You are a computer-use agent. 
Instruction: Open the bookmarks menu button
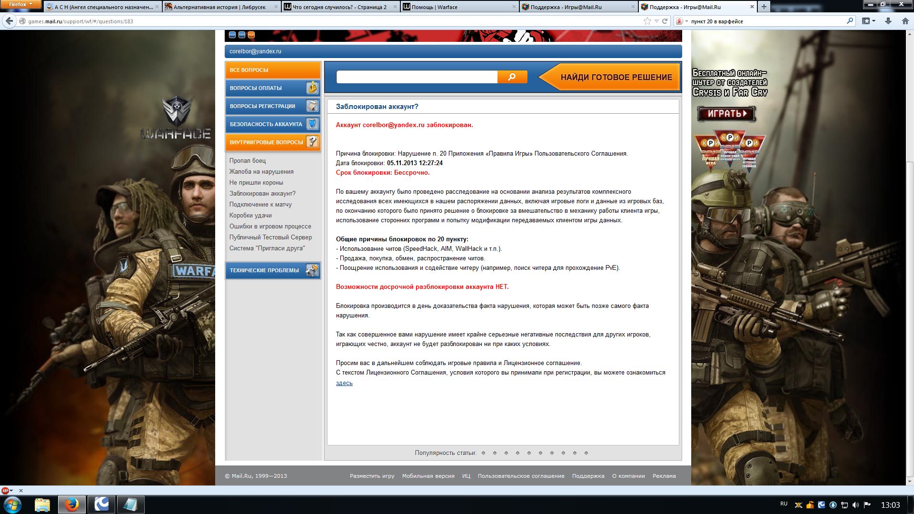(x=869, y=21)
